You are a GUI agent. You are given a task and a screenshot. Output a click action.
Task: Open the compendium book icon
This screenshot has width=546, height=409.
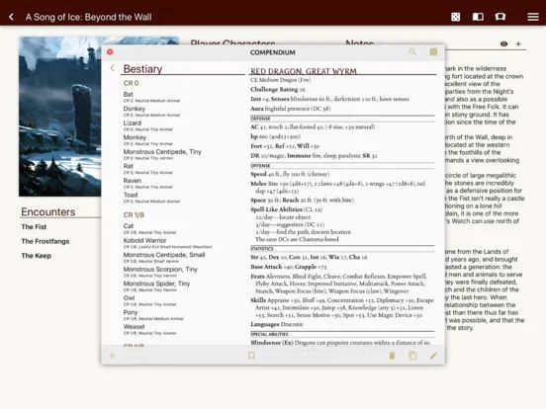pos(478,17)
